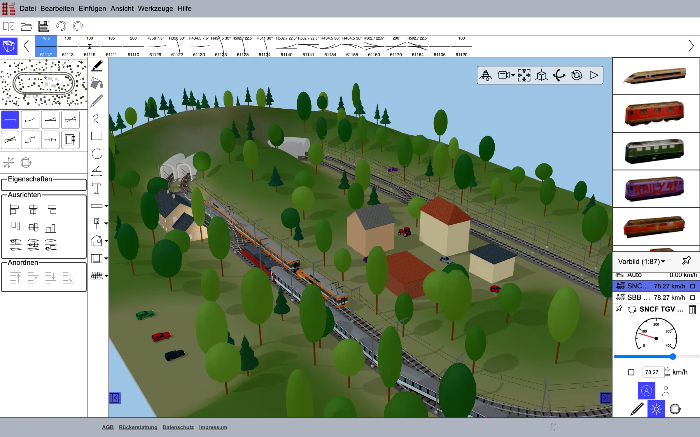
Task: Tick the checkbox beside the speed field
Action: 631,372
